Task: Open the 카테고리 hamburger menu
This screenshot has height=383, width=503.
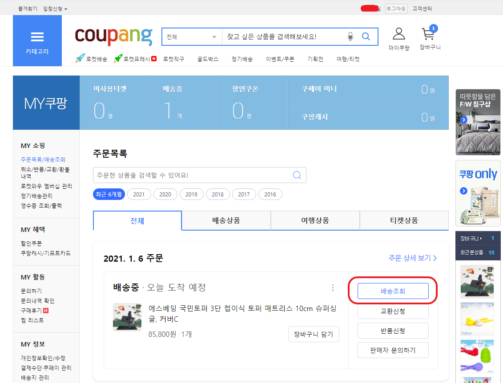Action: 37,41
